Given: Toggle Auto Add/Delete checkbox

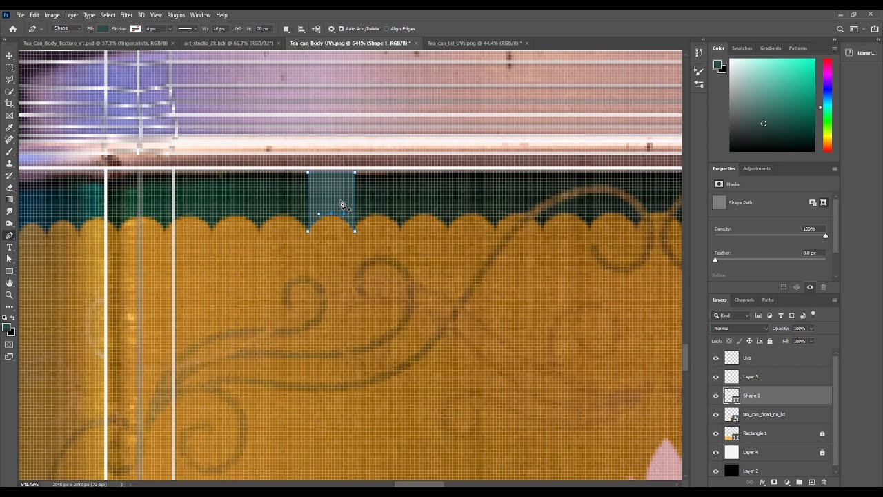Looking at the screenshot, I should click(341, 29).
